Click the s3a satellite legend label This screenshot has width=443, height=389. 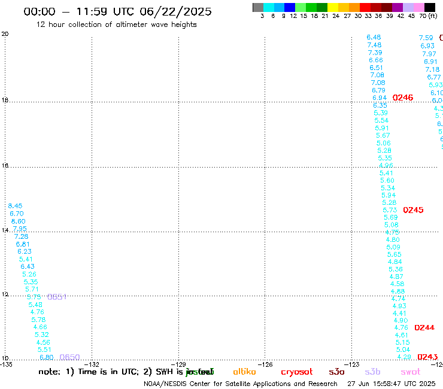[x=336, y=372]
